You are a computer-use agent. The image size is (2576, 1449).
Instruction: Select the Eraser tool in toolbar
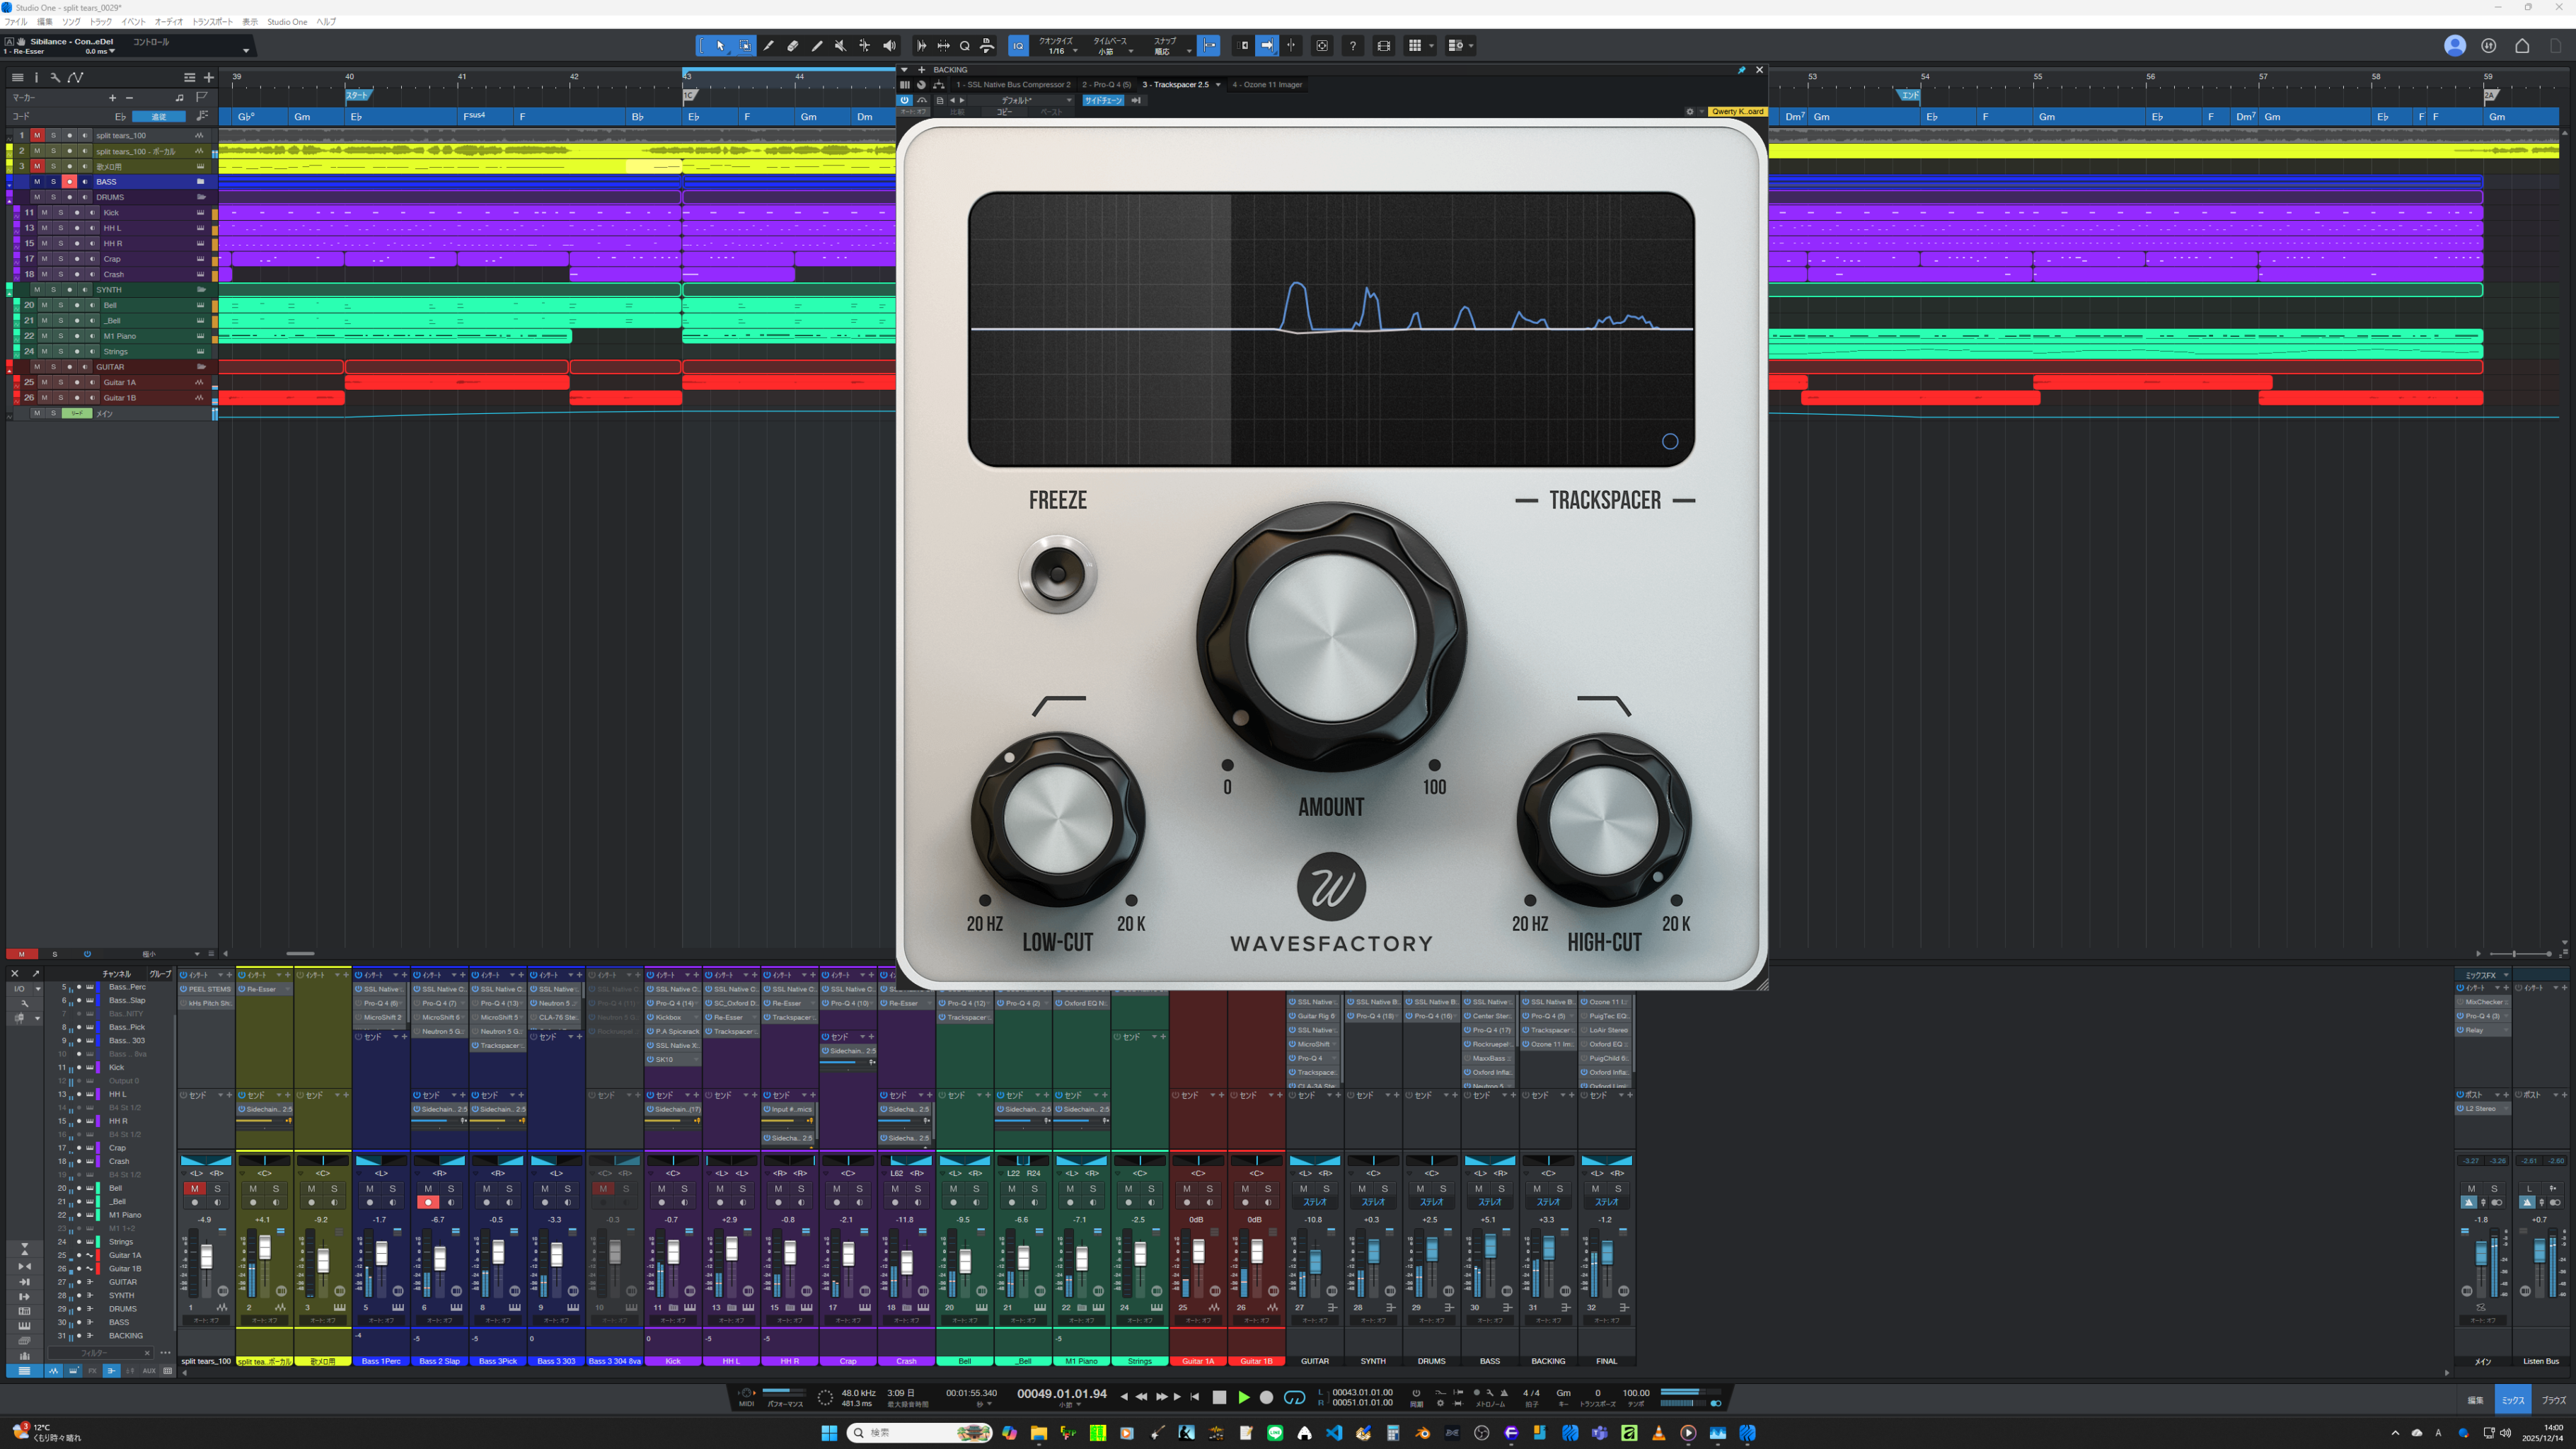[793, 45]
